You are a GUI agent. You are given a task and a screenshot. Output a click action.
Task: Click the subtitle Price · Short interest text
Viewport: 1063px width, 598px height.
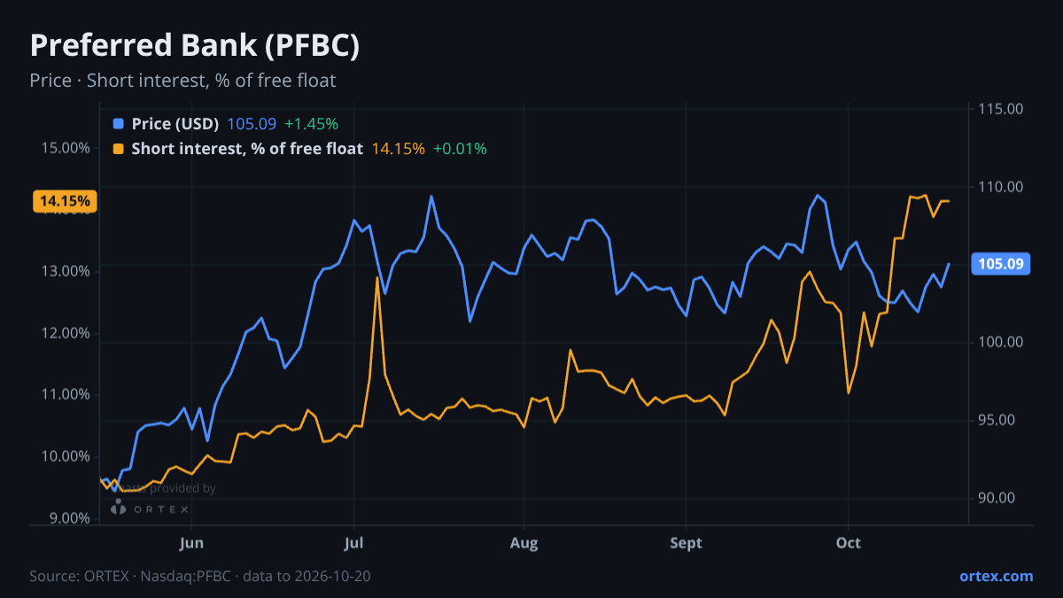182,81
